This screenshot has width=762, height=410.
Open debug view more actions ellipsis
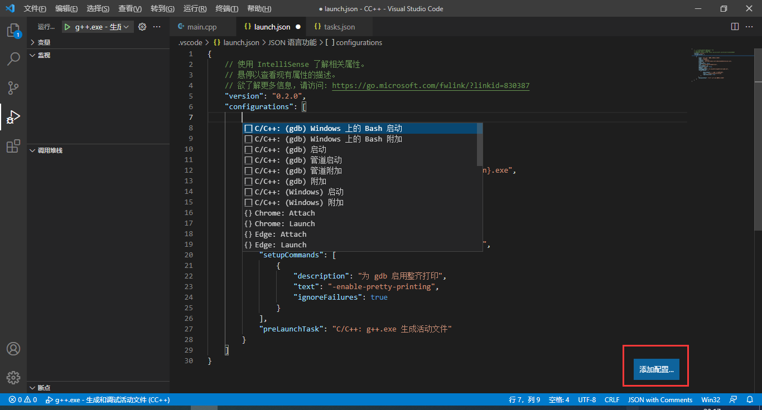[157, 27]
